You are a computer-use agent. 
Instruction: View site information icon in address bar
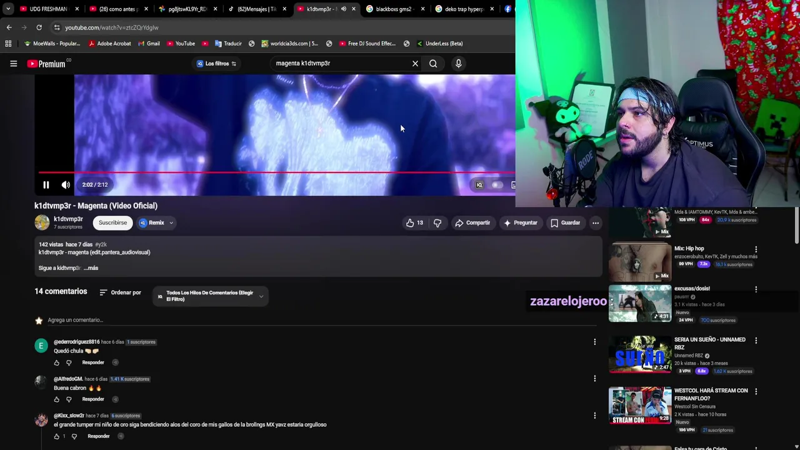point(57,27)
